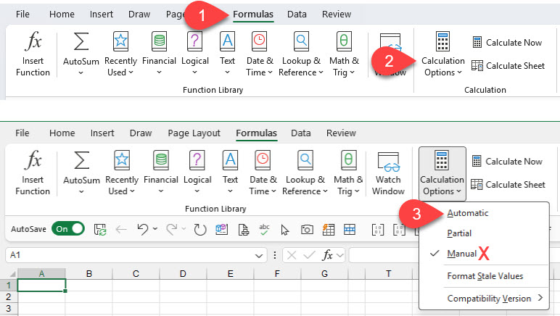Choose the checked Manual calculation option
This screenshot has height=316, width=560.
pyautogui.click(x=462, y=254)
